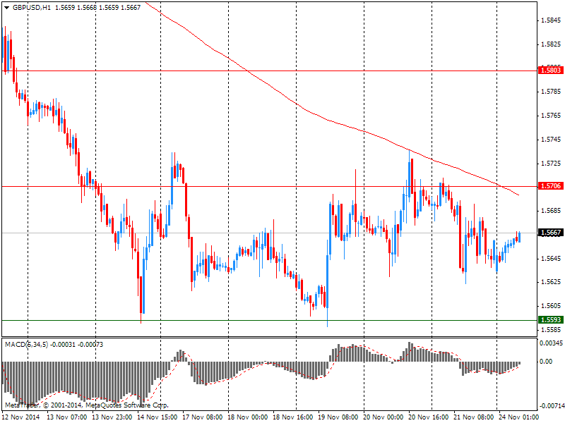
Task: Click the MACD scale value -0.00714
Action: [x=552, y=406]
